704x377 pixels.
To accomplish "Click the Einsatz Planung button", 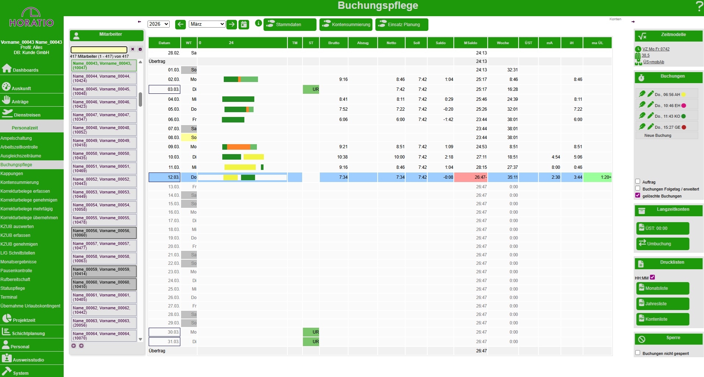I will click(x=401, y=25).
